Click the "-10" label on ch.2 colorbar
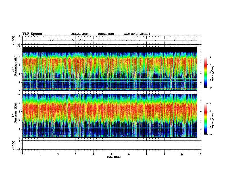This screenshot has width=225, height=173. click(x=210, y=135)
